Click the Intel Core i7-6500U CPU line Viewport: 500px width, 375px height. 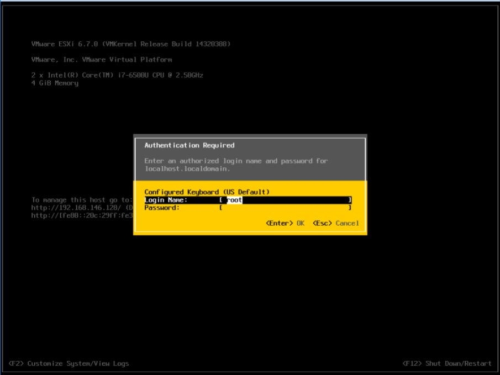pyautogui.click(x=117, y=75)
